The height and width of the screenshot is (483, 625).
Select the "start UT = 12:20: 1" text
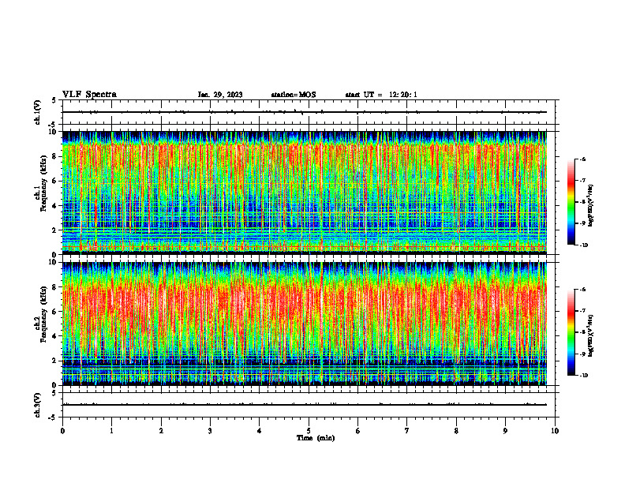click(381, 95)
